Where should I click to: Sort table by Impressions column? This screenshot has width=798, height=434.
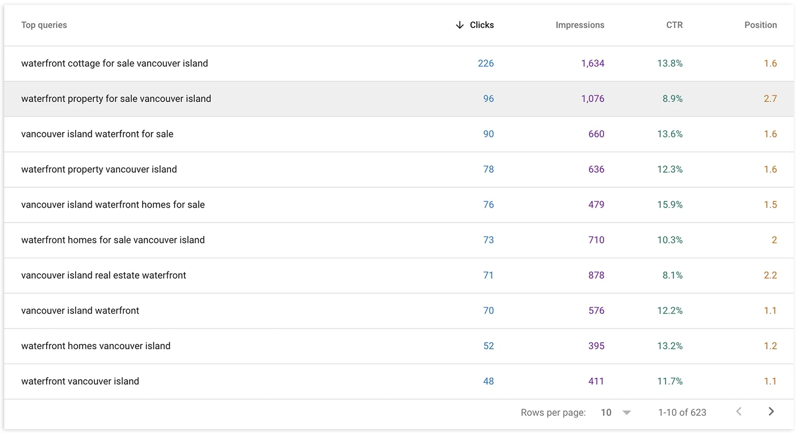tap(580, 25)
